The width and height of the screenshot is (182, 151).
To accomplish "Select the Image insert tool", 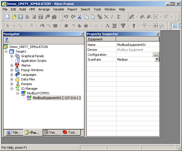I will pos(114,26).
